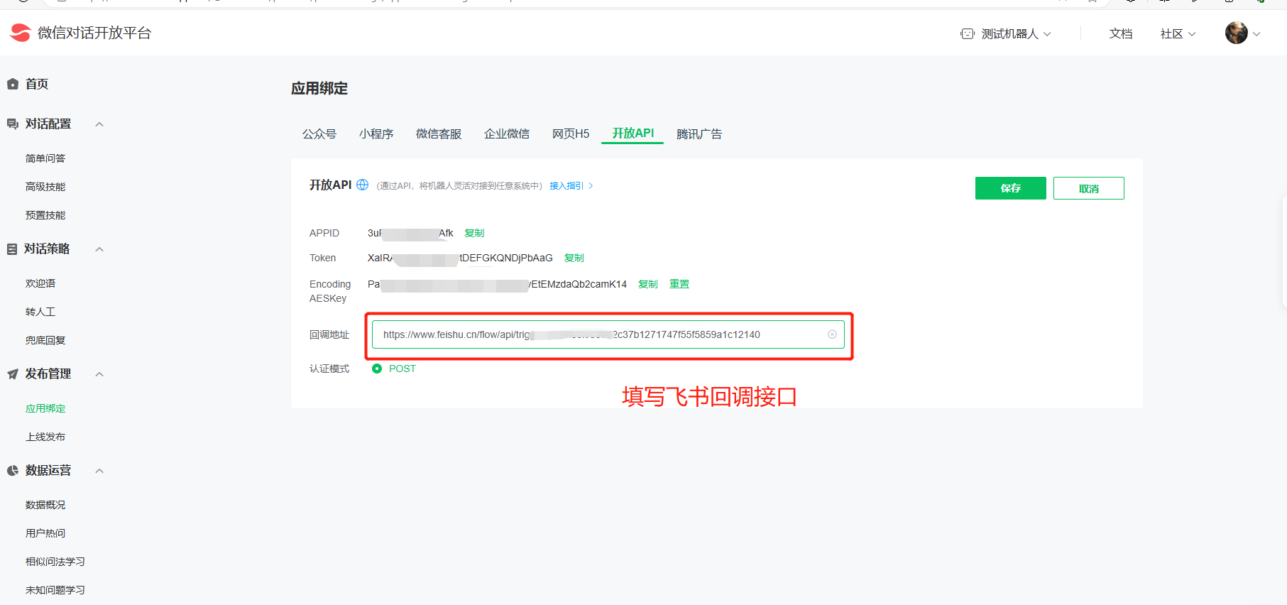Select the POST authentication radio button

377,369
